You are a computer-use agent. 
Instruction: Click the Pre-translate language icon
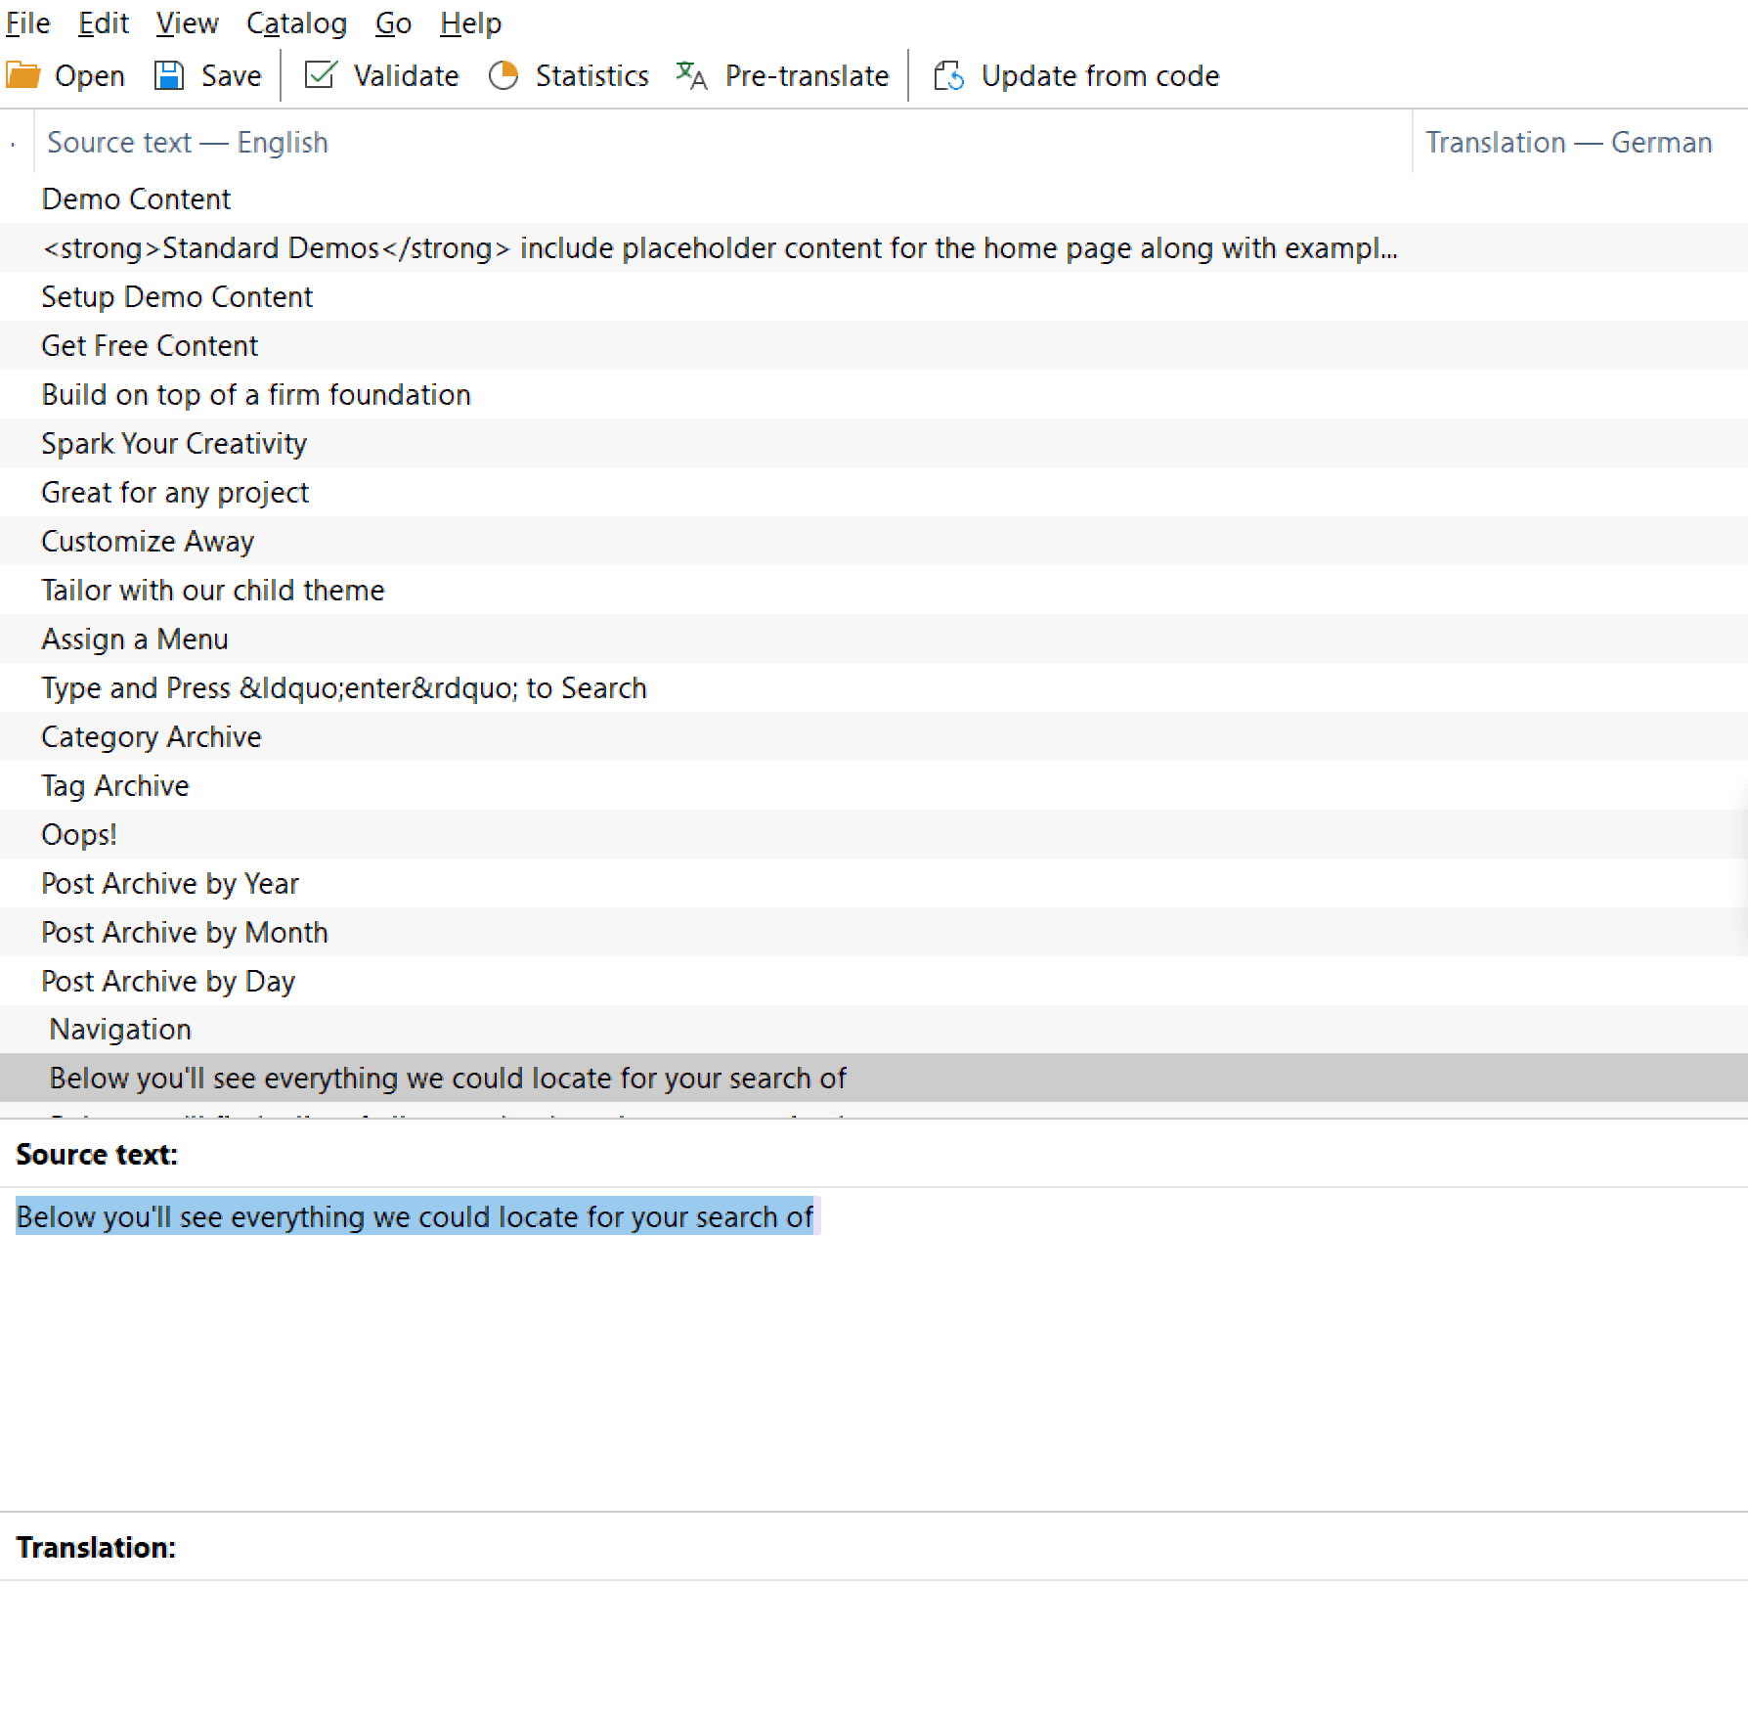[x=691, y=75]
